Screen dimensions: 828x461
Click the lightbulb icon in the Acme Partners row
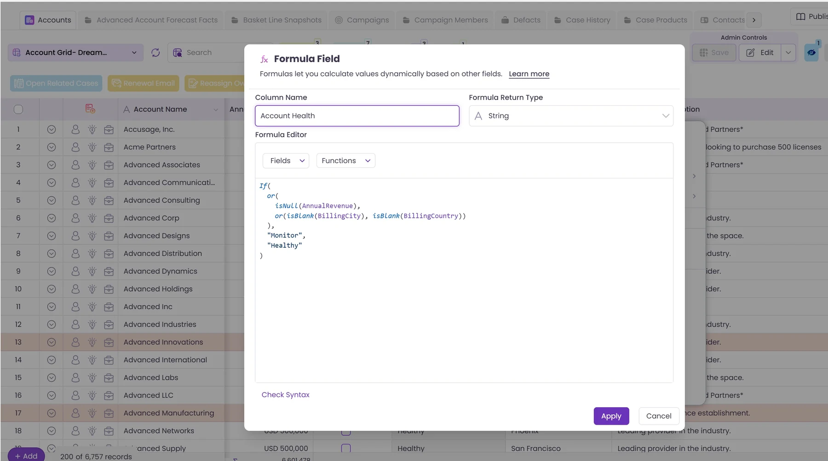92,147
